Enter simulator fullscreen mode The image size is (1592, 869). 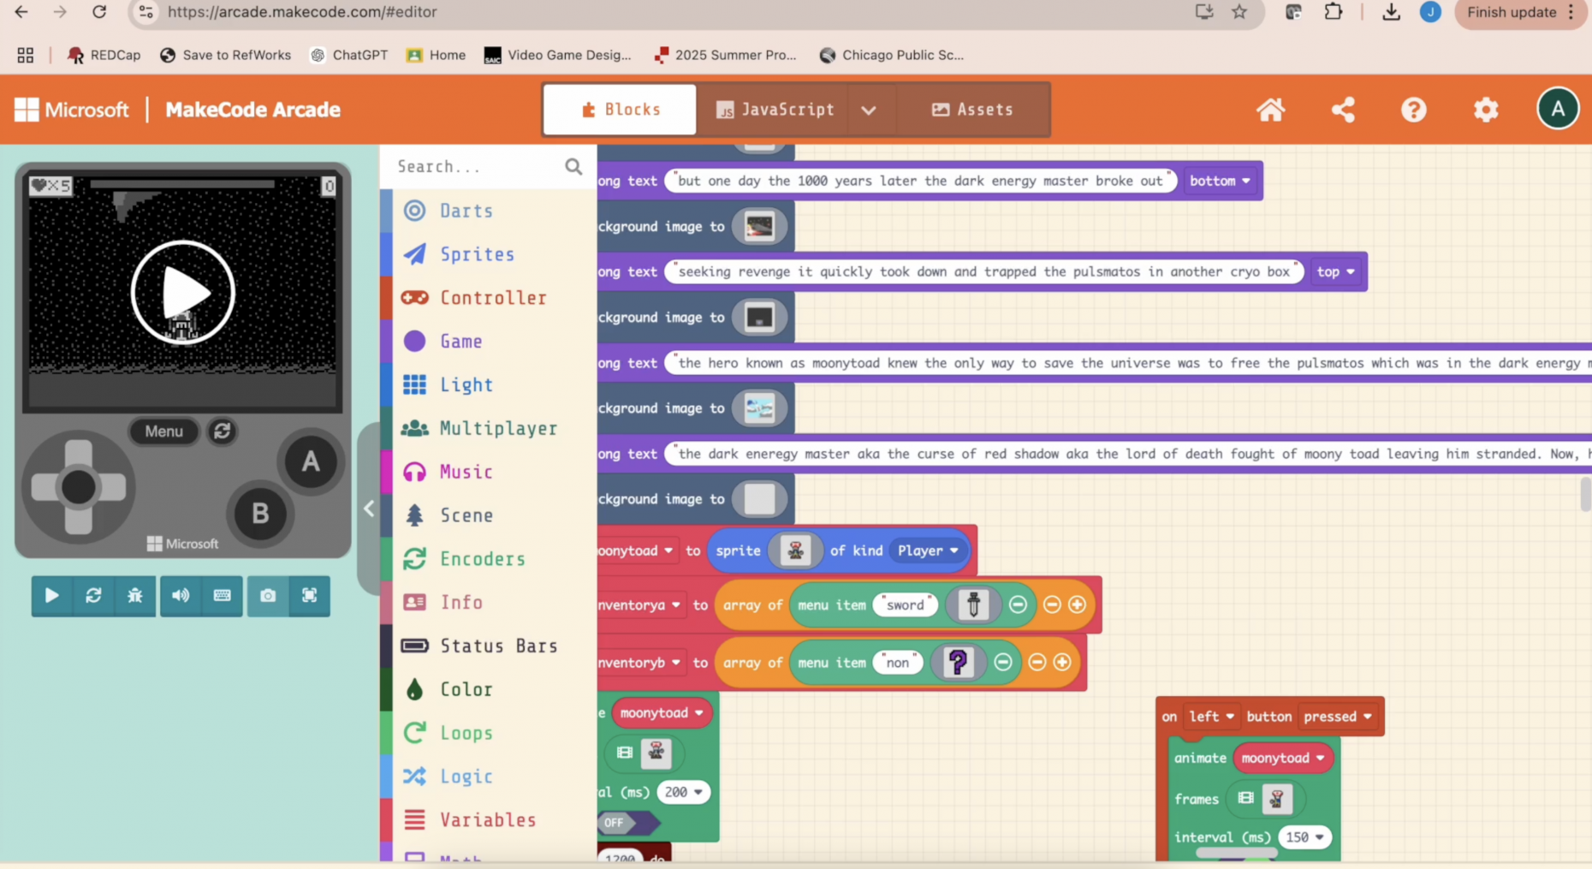click(309, 596)
